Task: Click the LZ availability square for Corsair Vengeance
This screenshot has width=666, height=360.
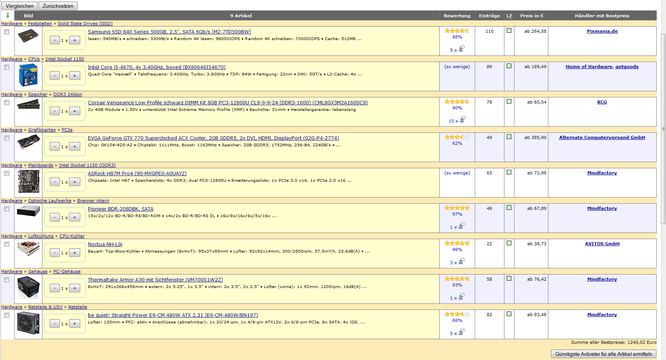Action: pyautogui.click(x=509, y=101)
